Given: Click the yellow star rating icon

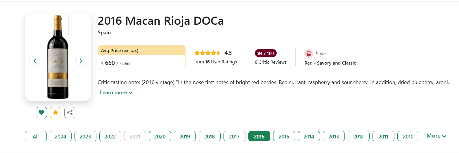Looking at the screenshot, I should tap(56, 113).
